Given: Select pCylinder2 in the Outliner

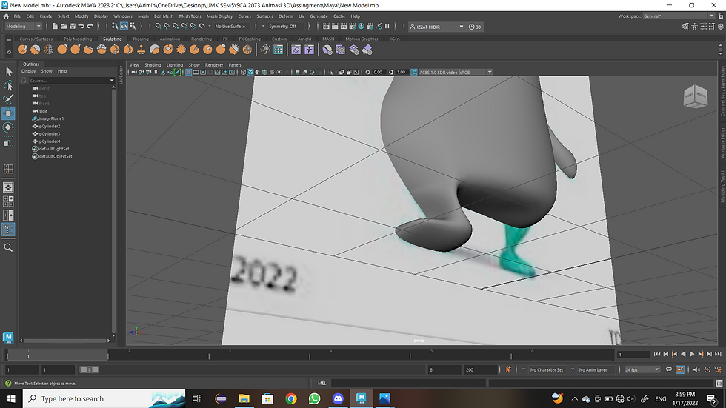Looking at the screenshot, I should pos(50,127).
